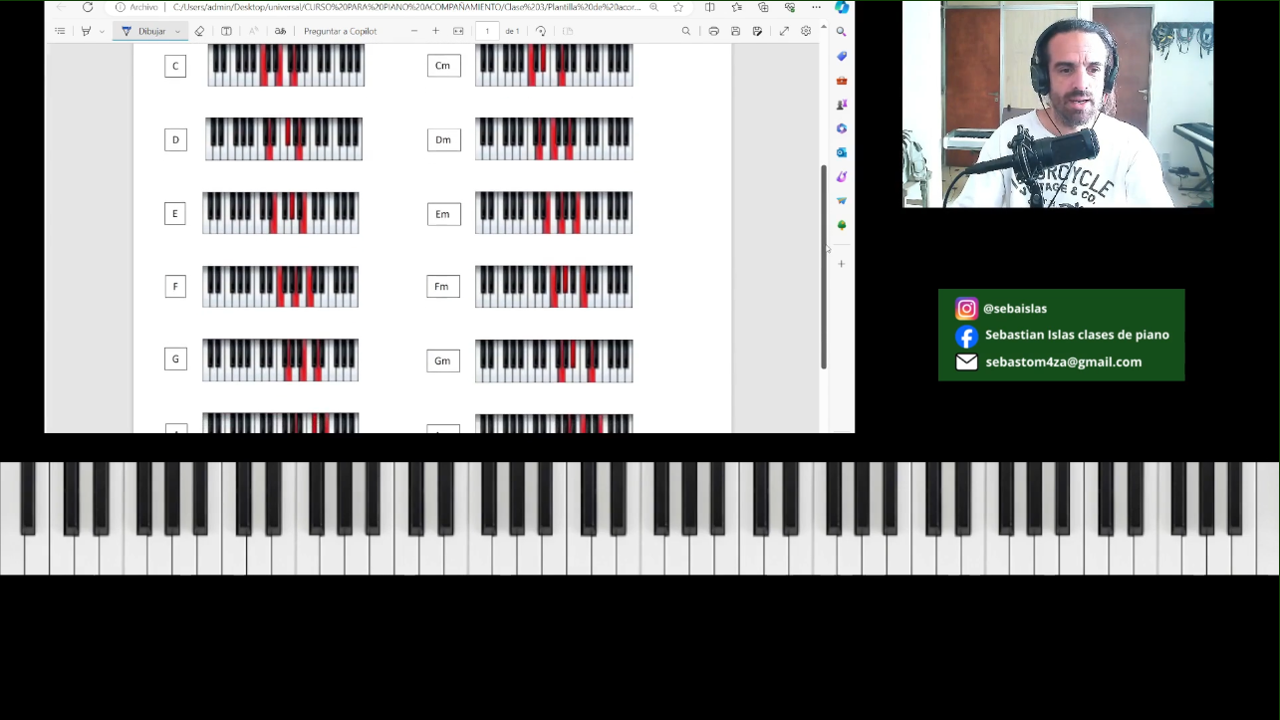The width and height of the screenshot is (1280, 720).
Task: Open the browser three-dots menu
Action: coord(816,7)
